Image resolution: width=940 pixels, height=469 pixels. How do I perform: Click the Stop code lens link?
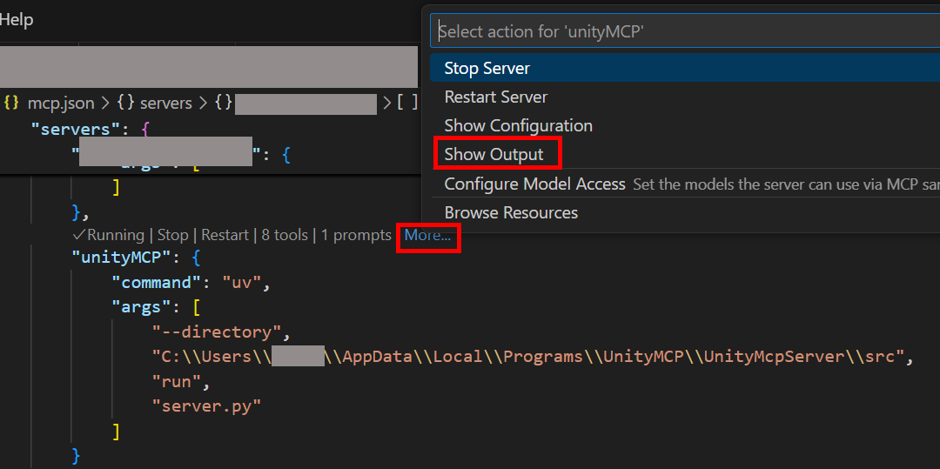[172, 235]
